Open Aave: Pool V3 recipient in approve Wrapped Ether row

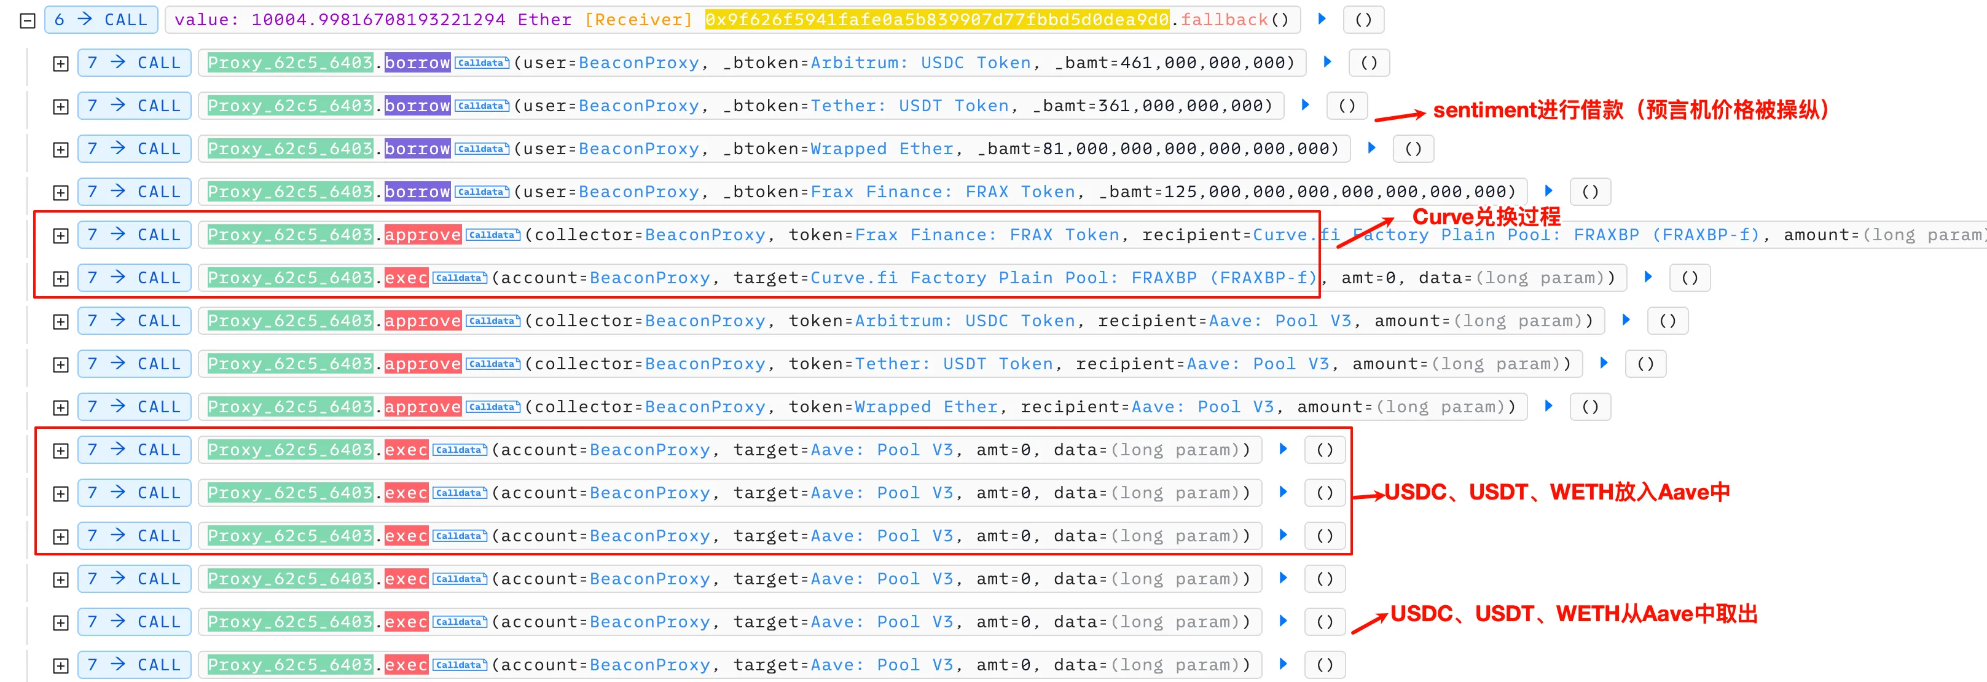point(1202,407)
